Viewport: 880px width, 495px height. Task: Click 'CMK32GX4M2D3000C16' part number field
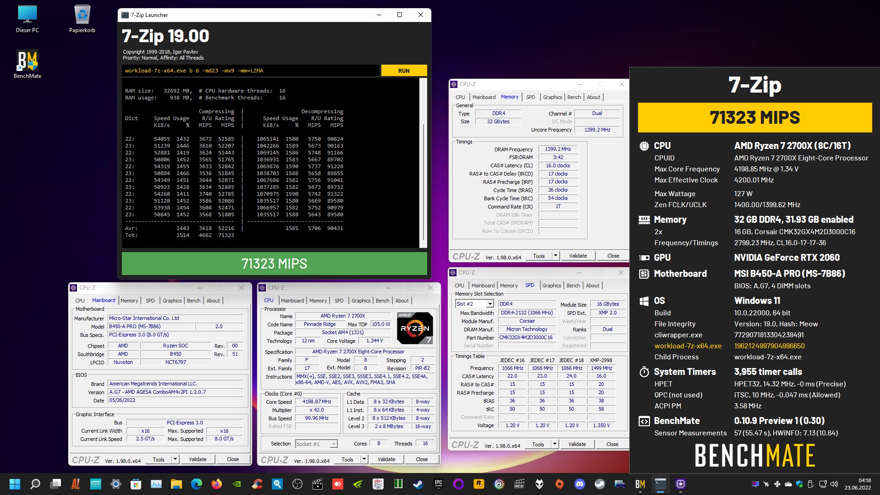pyautogui.click(x=526, y=337)
